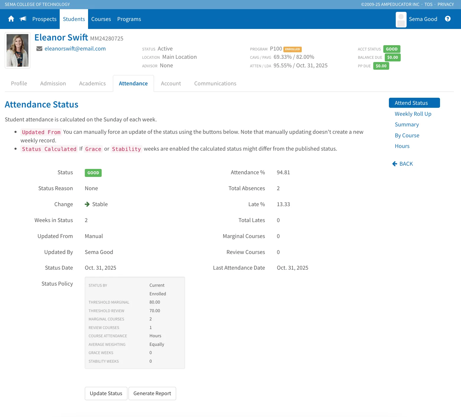This screenshot has width=461, height=417.
Task: Click the Sema Good user name
Action: [423, 19]
